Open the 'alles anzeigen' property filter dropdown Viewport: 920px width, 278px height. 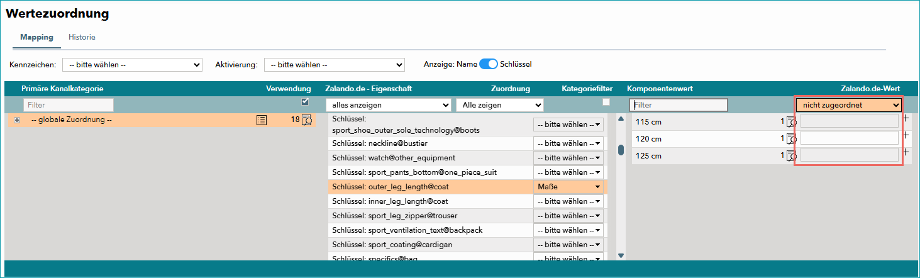(389, 105)
